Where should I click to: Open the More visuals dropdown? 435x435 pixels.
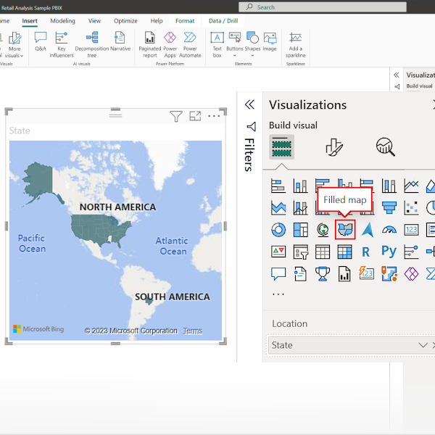coord(14,44)
